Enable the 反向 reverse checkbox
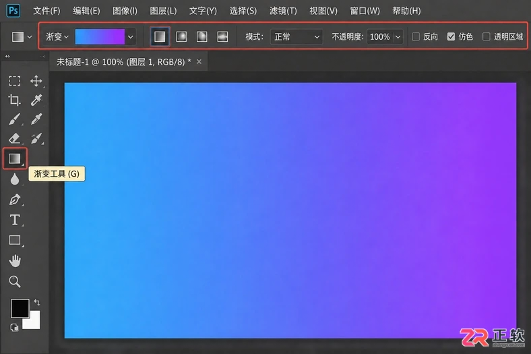The height and width of the screenshot is (354, 531). [x=416, y=36]
